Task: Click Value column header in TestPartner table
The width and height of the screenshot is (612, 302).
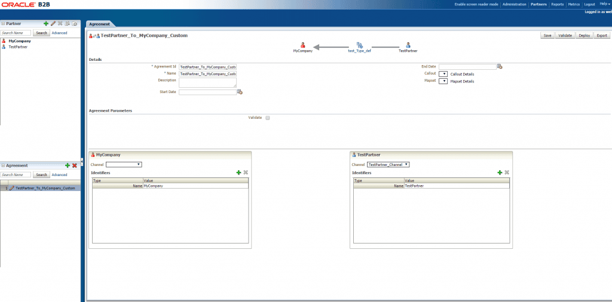Action: (457, 181)
